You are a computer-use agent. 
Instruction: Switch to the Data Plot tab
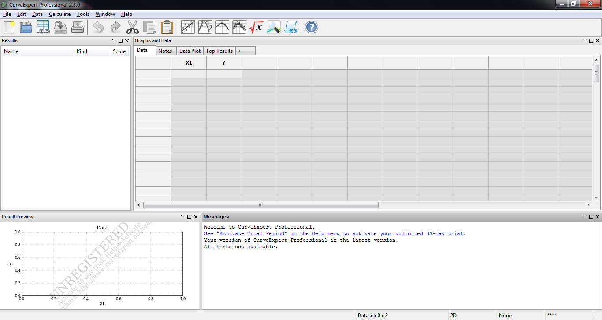(x=190, y=51)
